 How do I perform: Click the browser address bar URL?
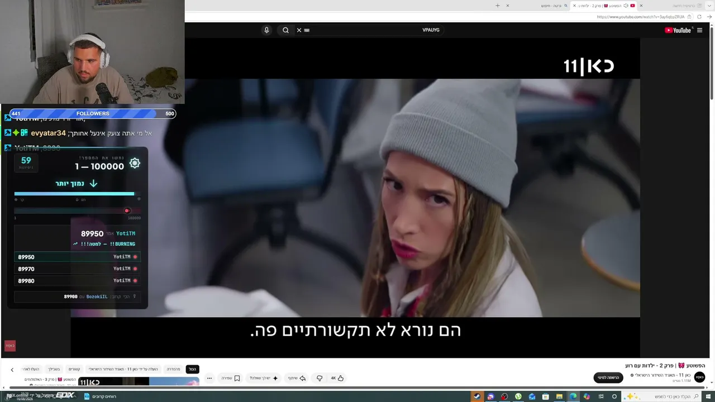641,17
